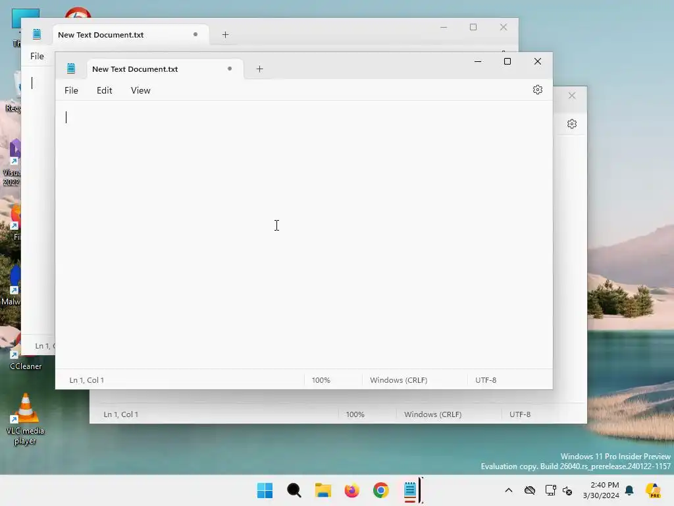
Task: Maximize the front Notepad window
Action: 507,61
